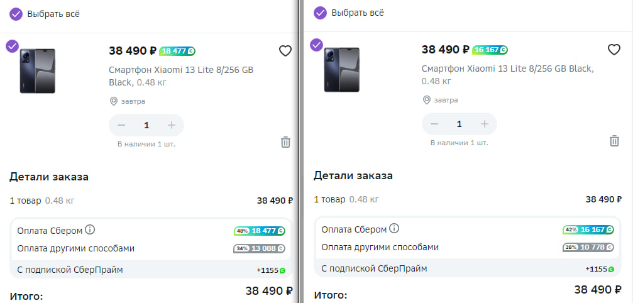Open info icon beside left Оплата Сбером

[90, 230]
